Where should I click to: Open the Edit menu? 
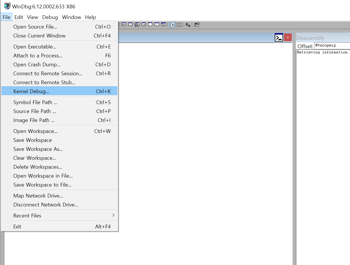click(19, 17)
